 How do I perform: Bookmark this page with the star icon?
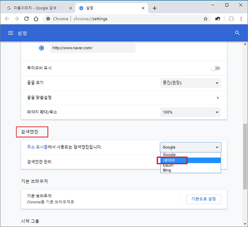[205, 19]
